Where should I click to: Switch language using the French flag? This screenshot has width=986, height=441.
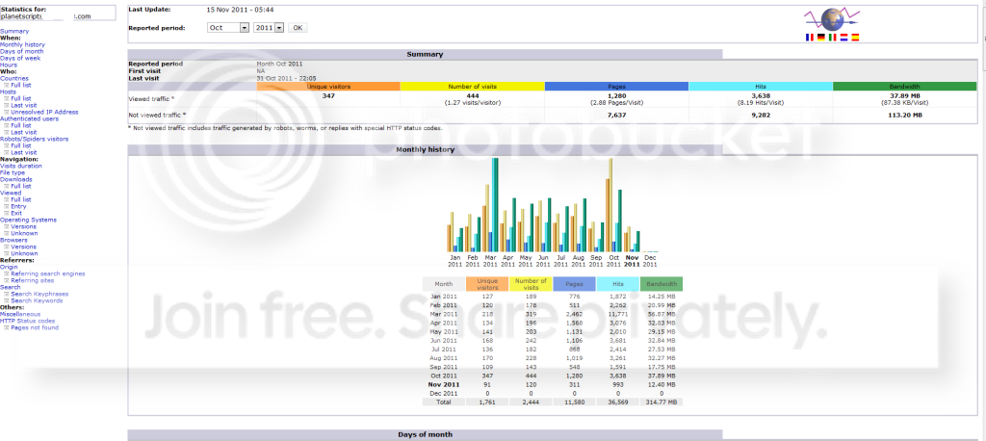[809, 38]
